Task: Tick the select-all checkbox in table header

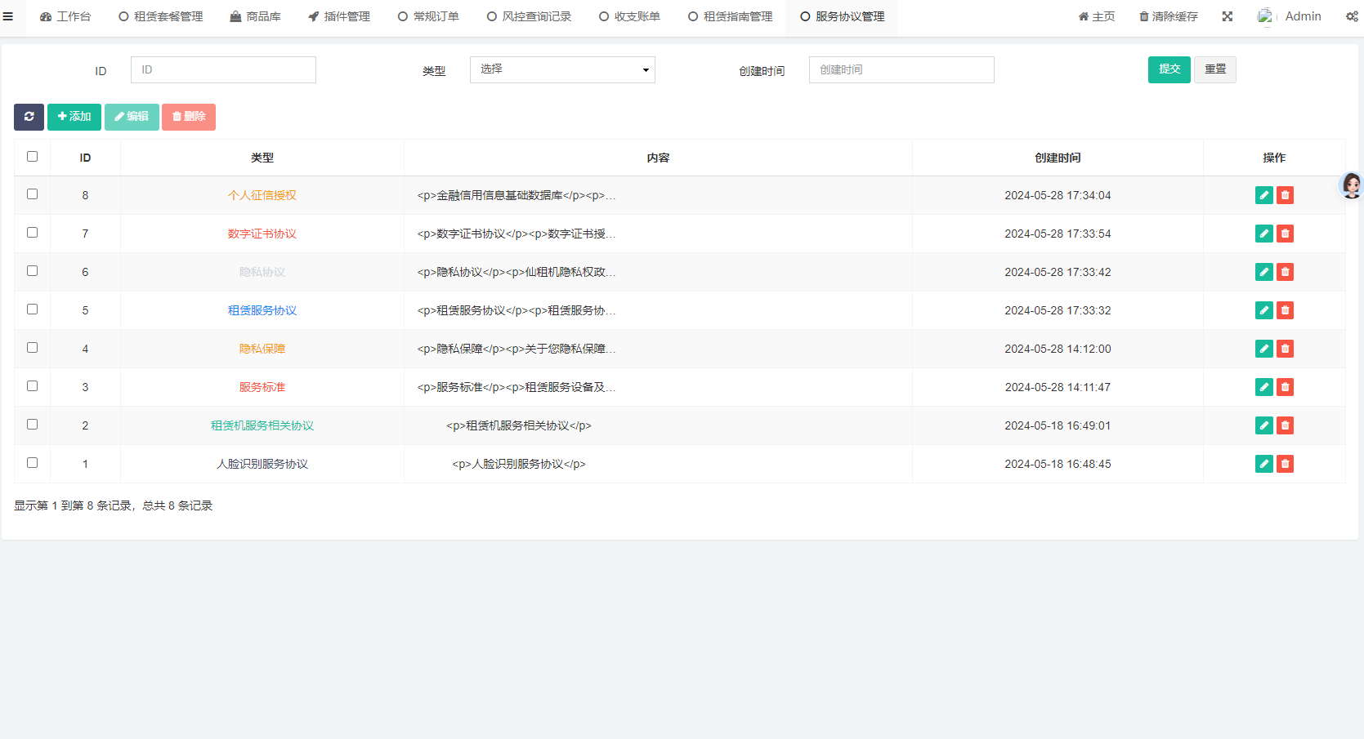Action: coord(33,157)
